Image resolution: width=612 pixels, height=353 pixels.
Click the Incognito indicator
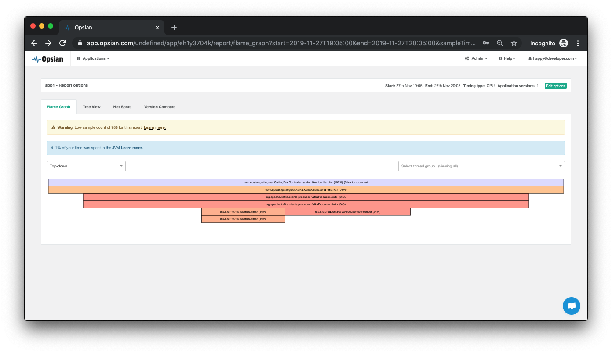549,43
